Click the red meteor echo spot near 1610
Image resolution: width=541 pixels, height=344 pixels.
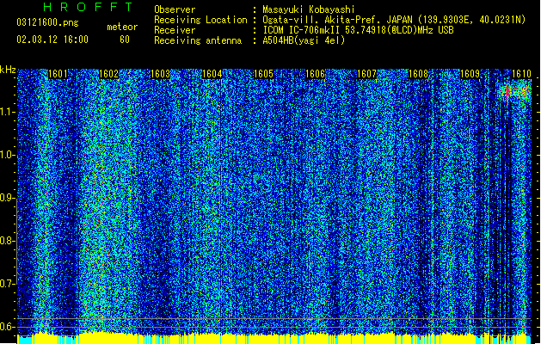507,92
